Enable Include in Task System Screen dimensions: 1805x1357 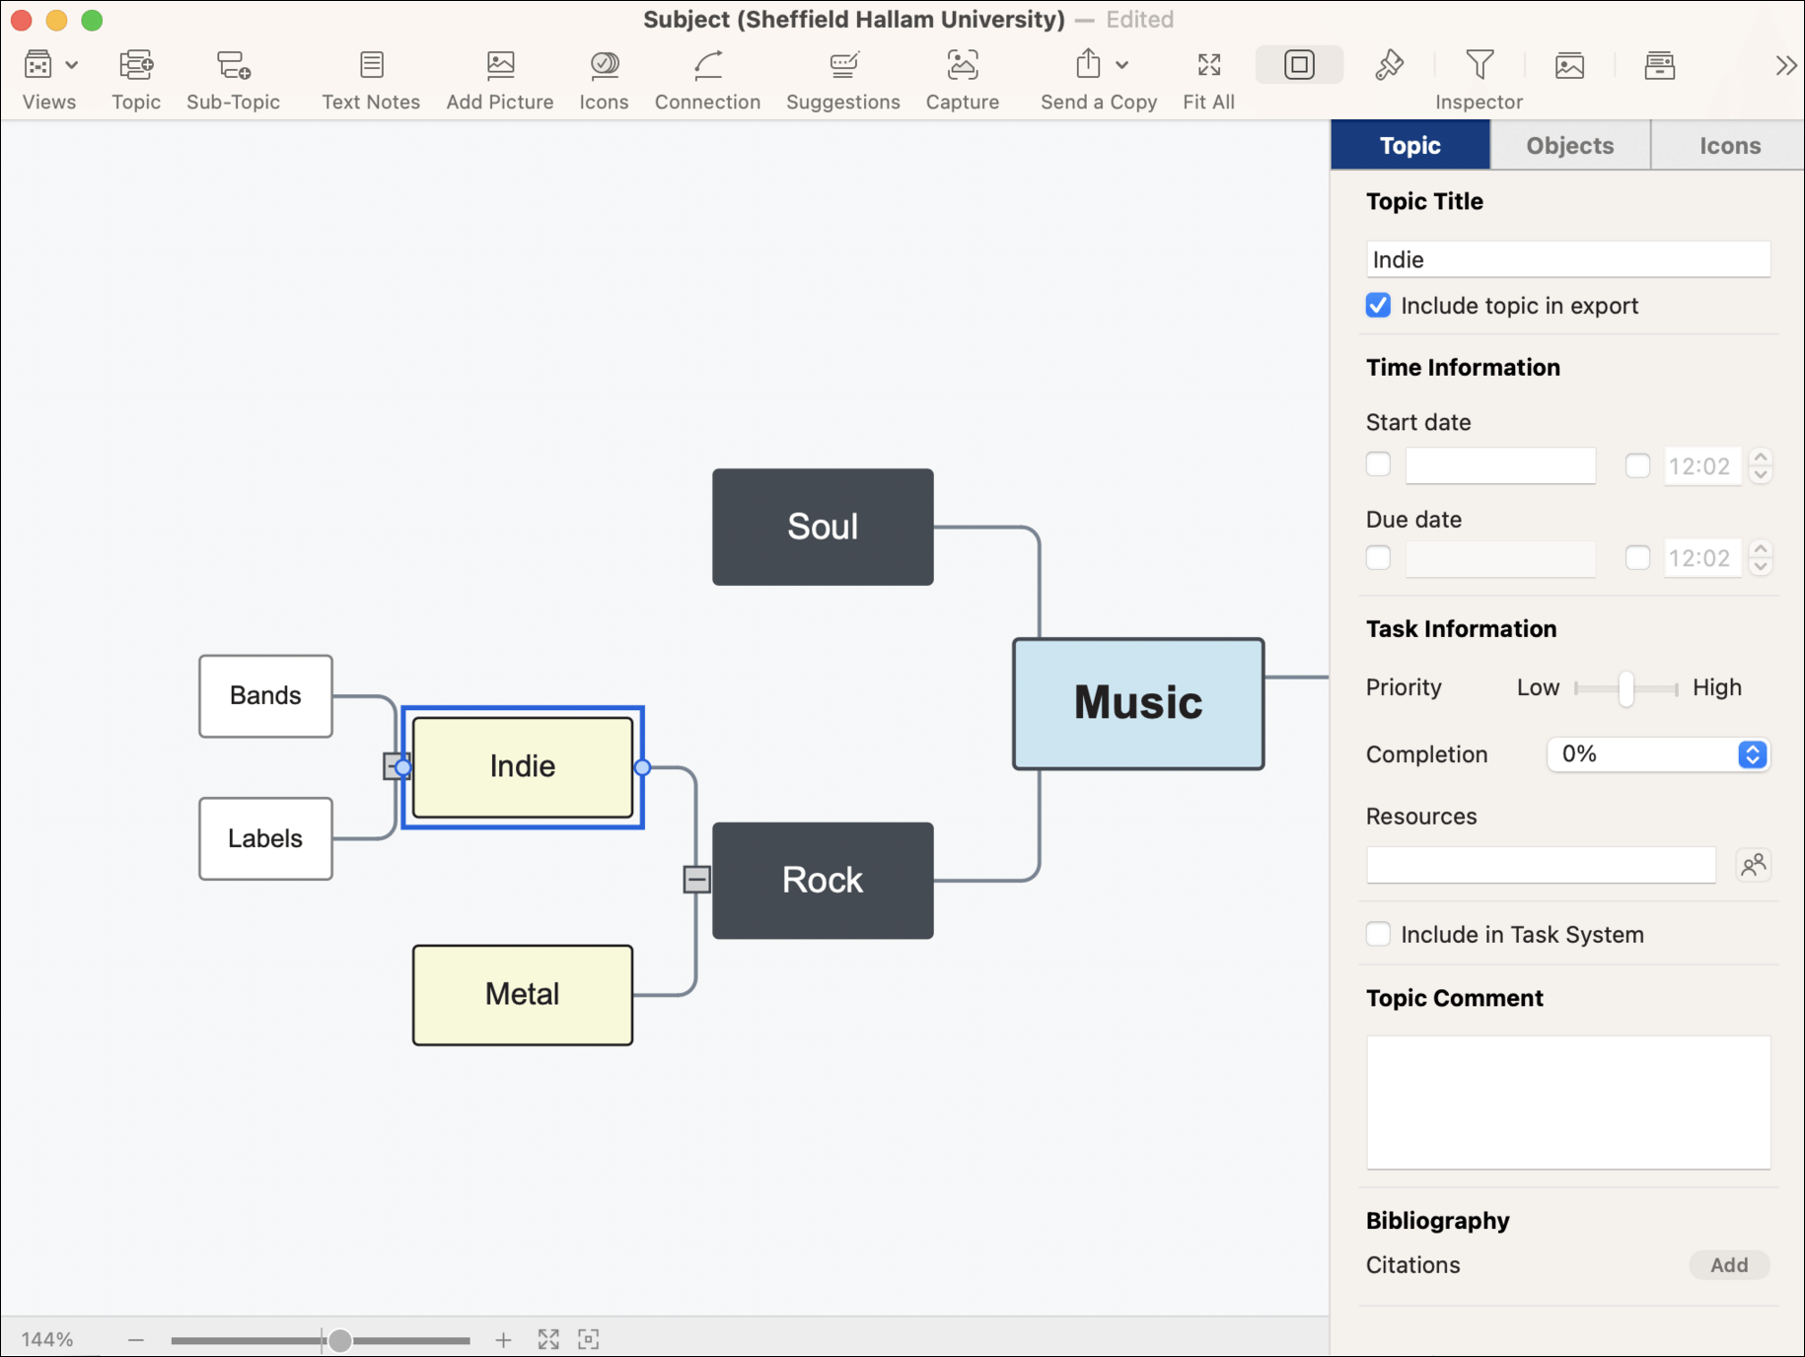[1378, 934]
